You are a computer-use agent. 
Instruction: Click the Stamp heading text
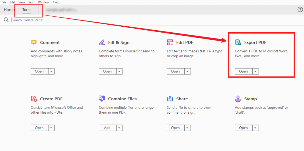pos(251,99)
